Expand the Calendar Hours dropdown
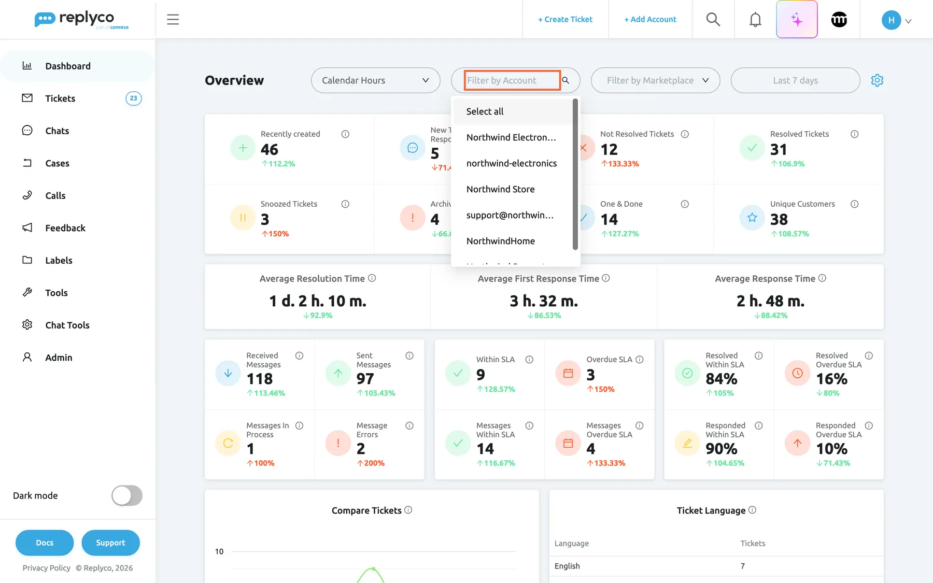933x583 pixels. pos(376,80)
